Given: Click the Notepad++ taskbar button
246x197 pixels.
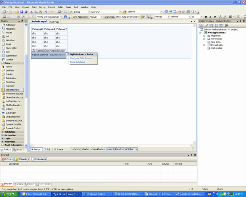Looking at the screenshot, I should [159, 194].
